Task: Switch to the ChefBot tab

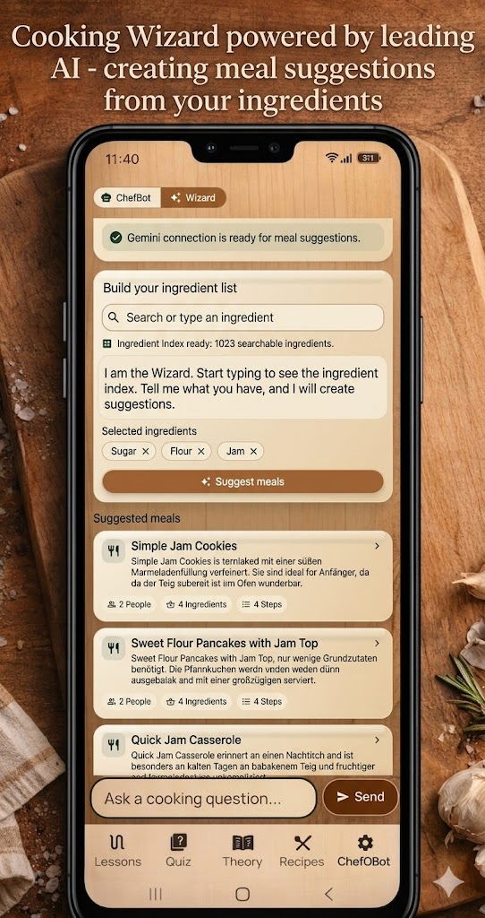Action: [127, 198]
